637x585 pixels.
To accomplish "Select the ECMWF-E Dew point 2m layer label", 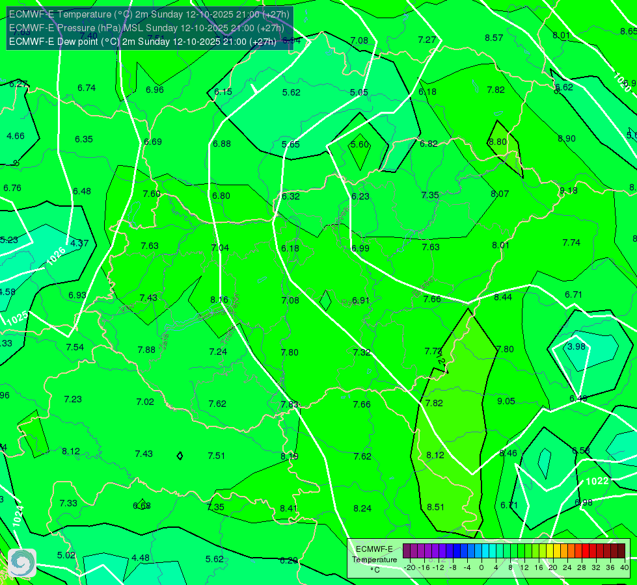I will (142, 42).
